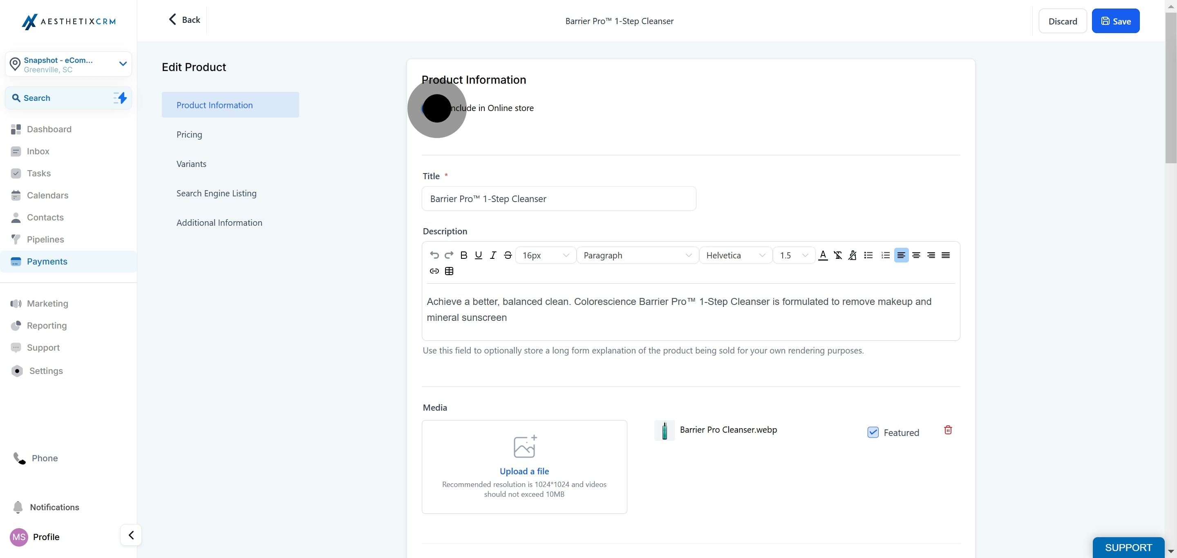
Task: Switch to the Pricing section
Action: [x=189, y=135]
